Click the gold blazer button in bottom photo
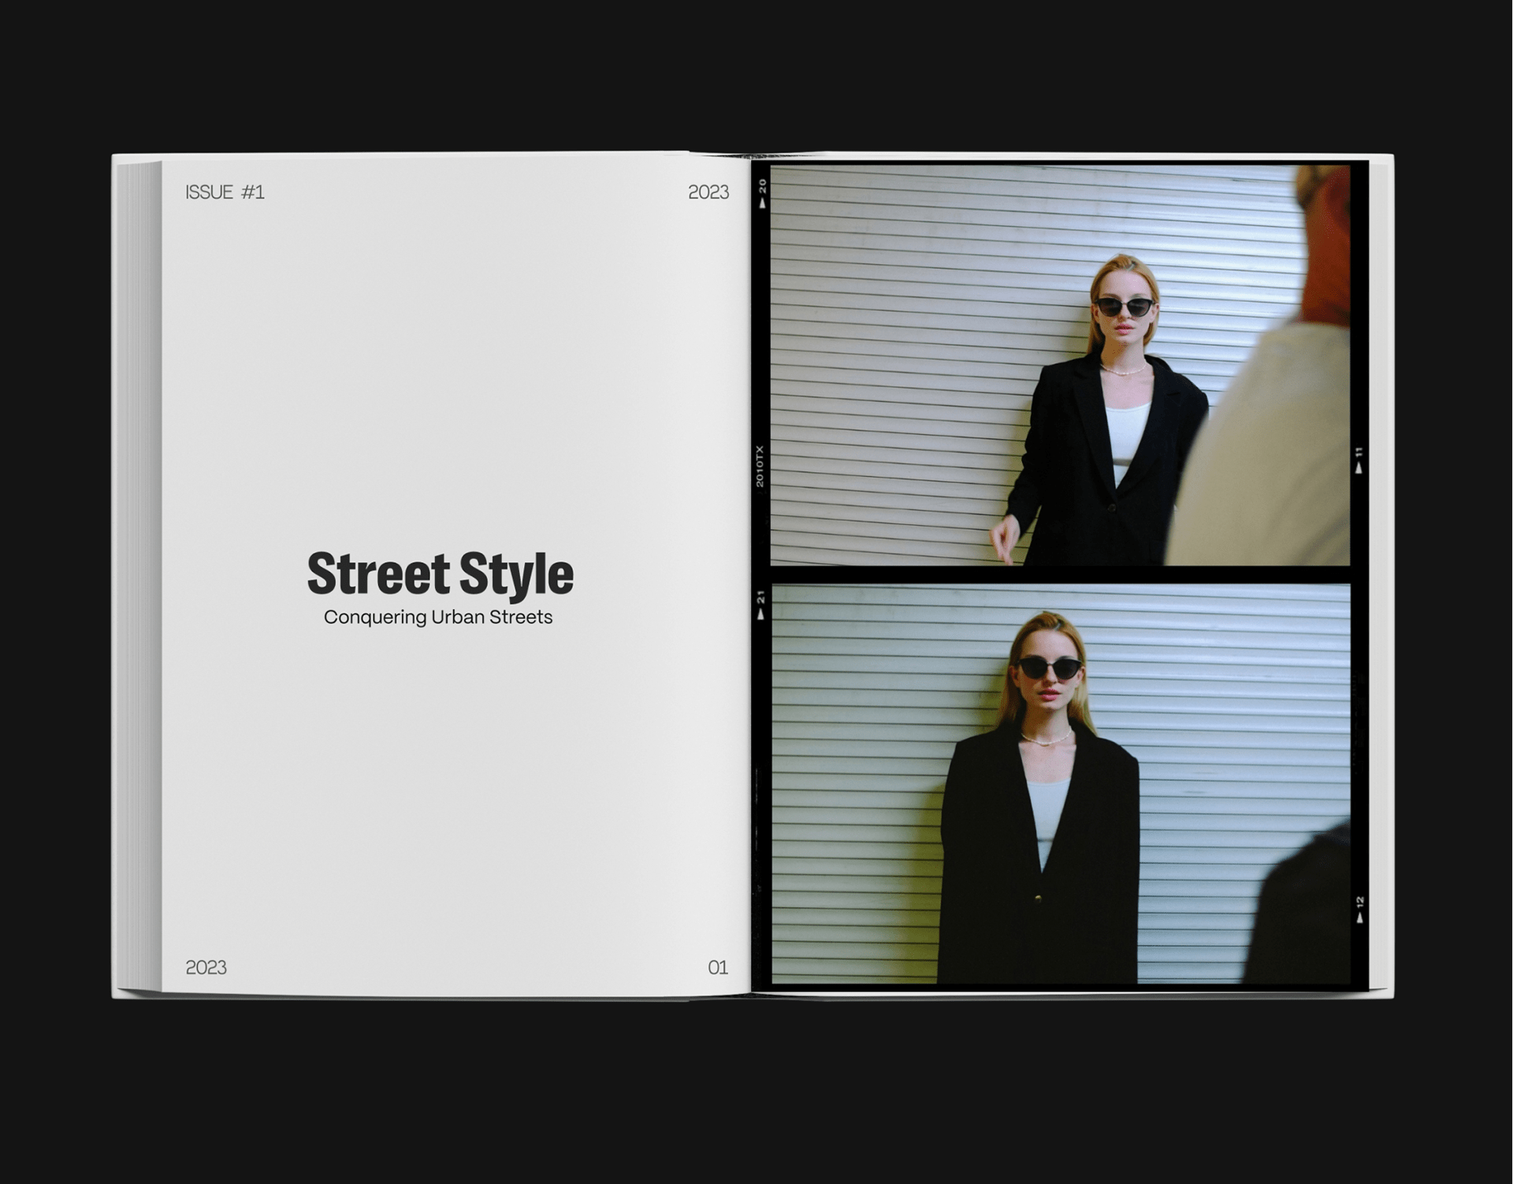This screenshot has width=1513, height=1184. (x=1038, y=899)
